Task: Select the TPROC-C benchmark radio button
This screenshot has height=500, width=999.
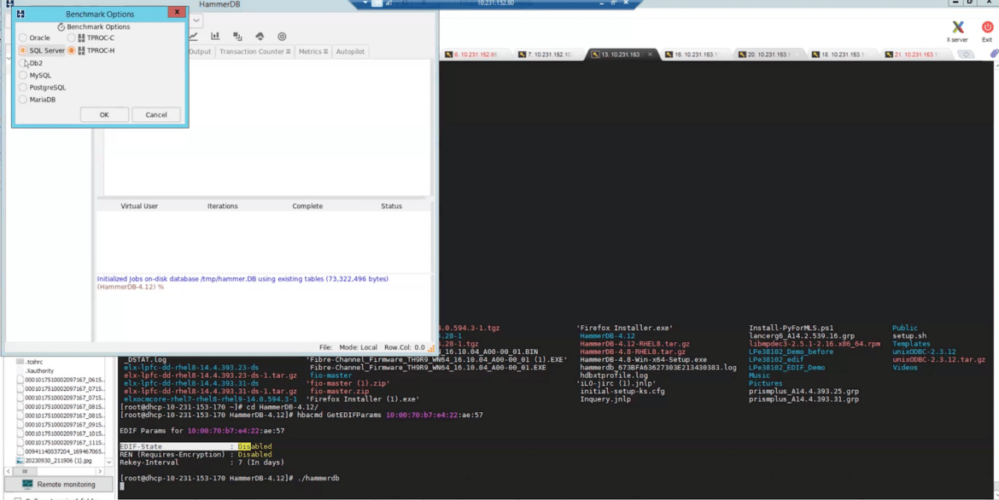Action: click(x=72, y=38)
